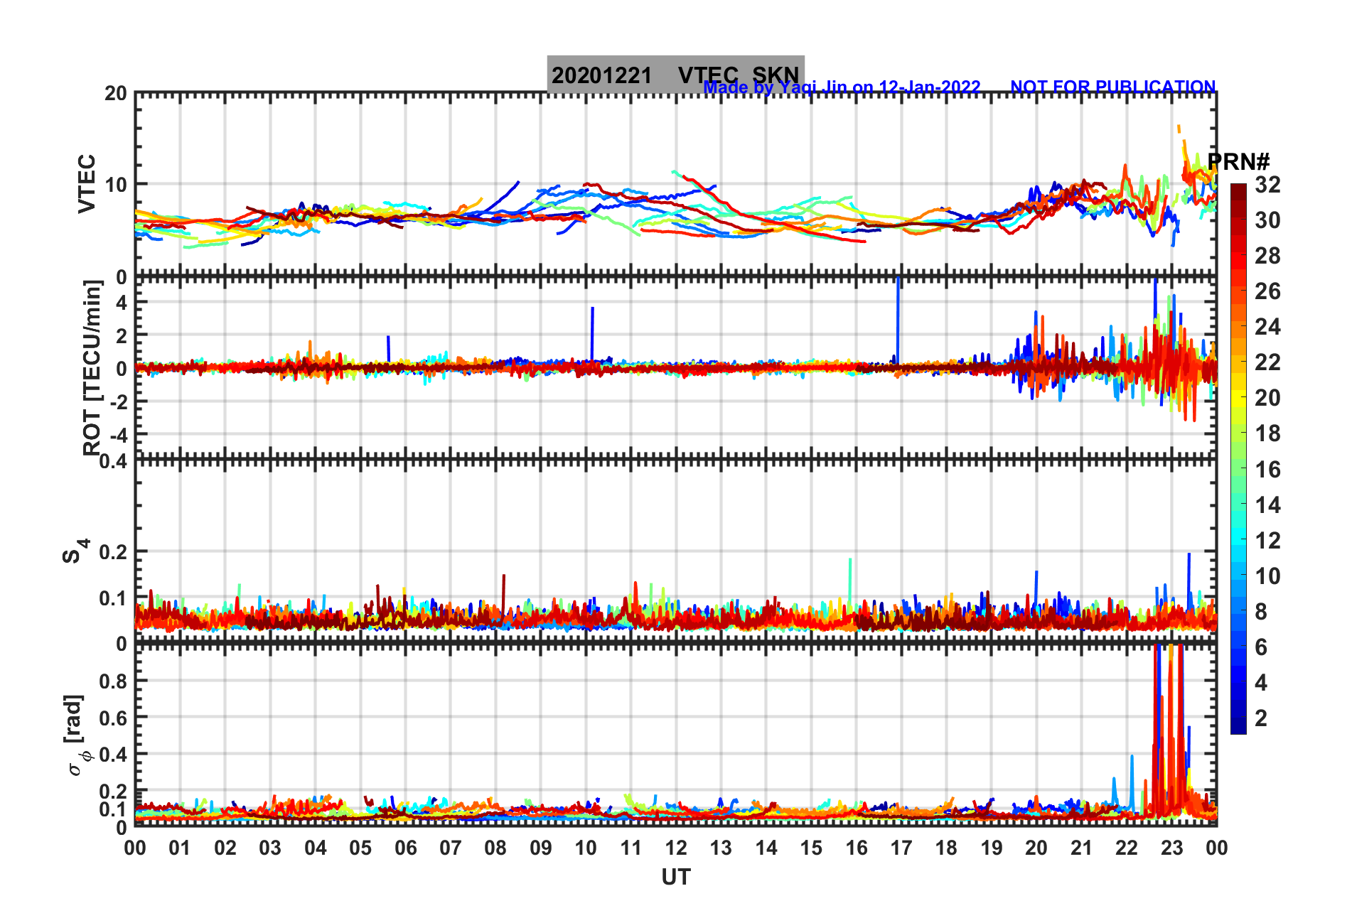Select the "PRN#" colorbar heading
This screenshot has width=1352, height=918.
pos(1238,162)
